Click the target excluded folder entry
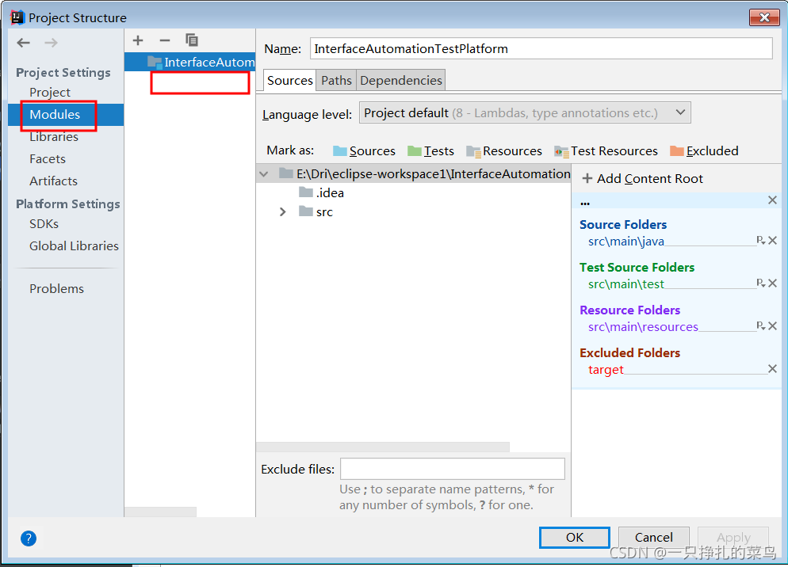 pos(606,370)
